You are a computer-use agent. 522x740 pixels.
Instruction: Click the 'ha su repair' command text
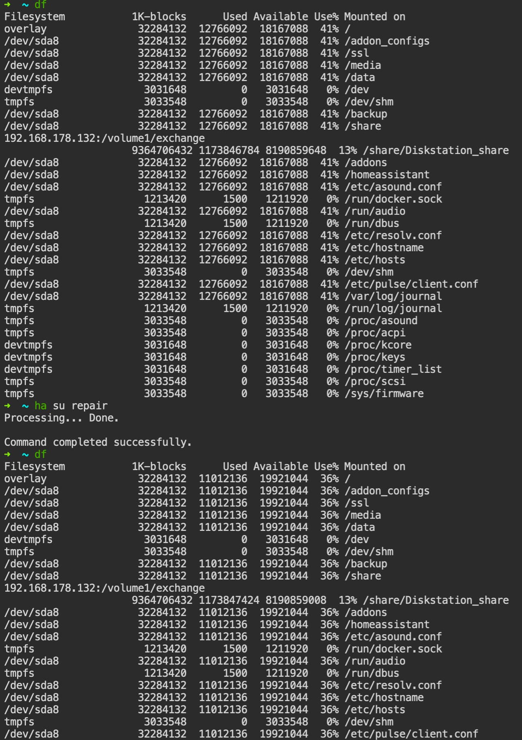click(x=71, y=406)
